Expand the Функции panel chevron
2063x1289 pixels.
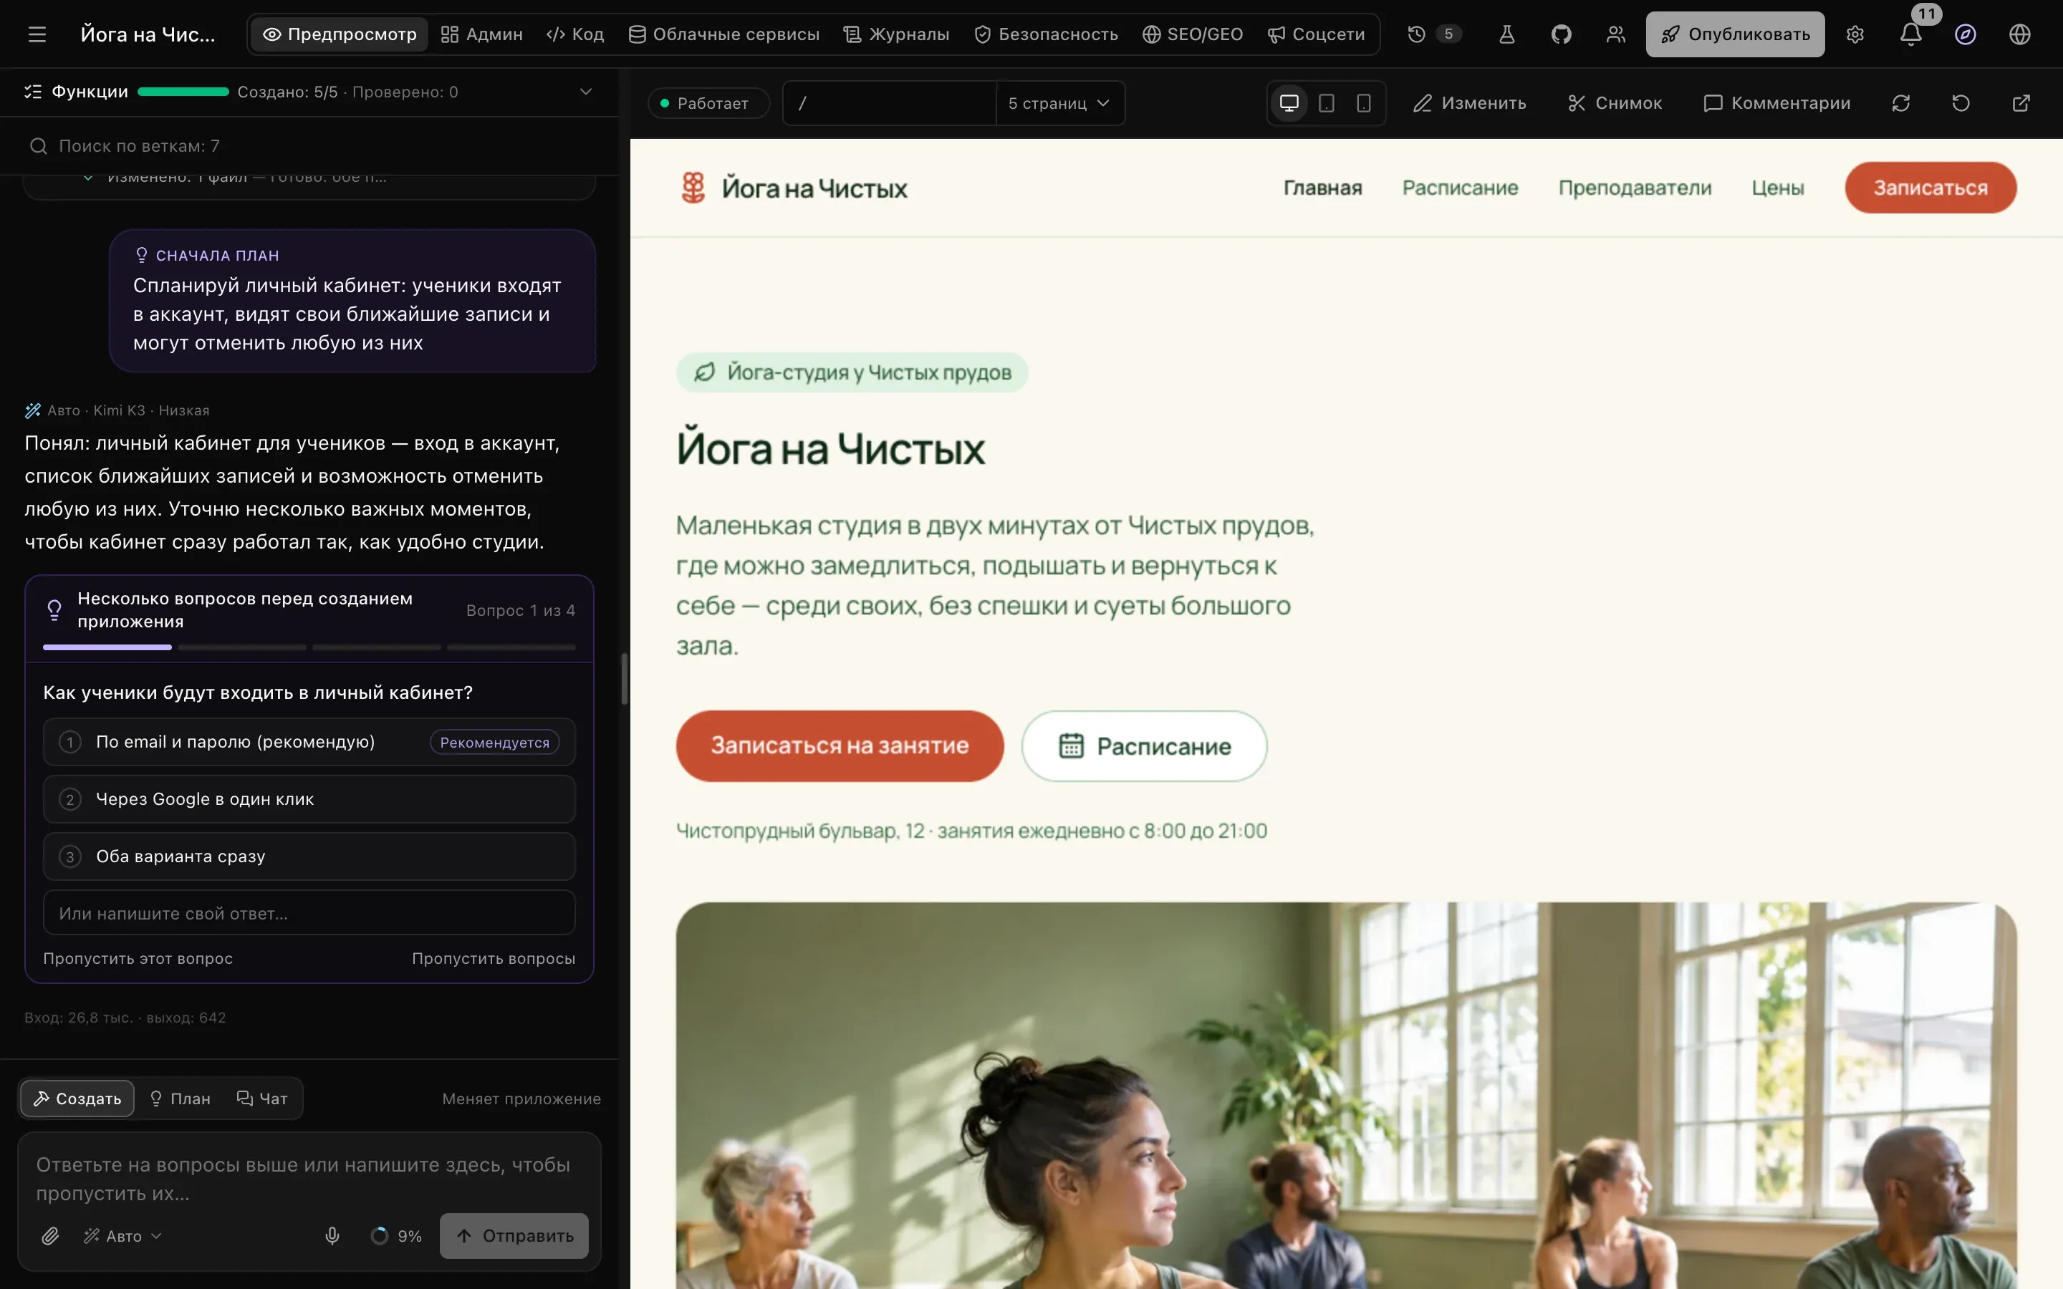tap(586, 91)
